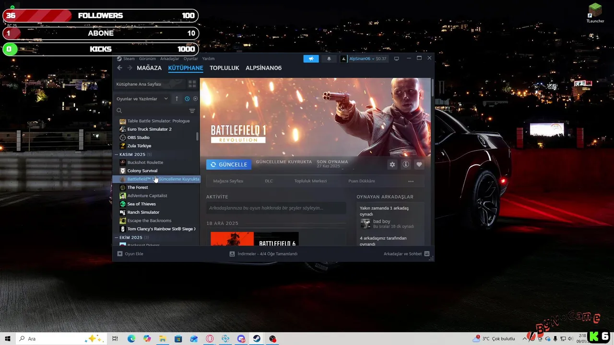Open File Explorer from taskbar
Viewport: 614px width, 345px height.
coord(163,338)
